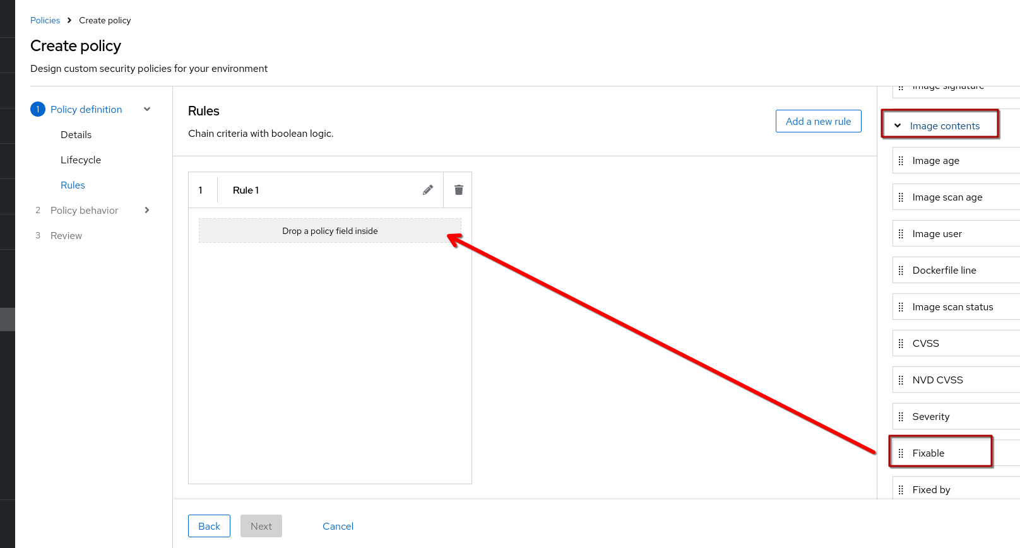Viewport: 1020px width, 548px height.
Task: Select the Rules step in the sidebar
Action: (x=73, y=185)
